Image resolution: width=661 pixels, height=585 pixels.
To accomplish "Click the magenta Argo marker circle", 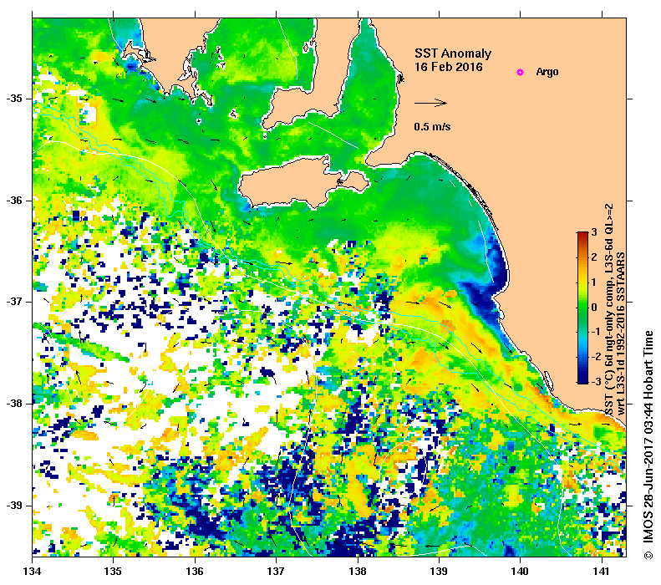I will (x=520, y=72).
